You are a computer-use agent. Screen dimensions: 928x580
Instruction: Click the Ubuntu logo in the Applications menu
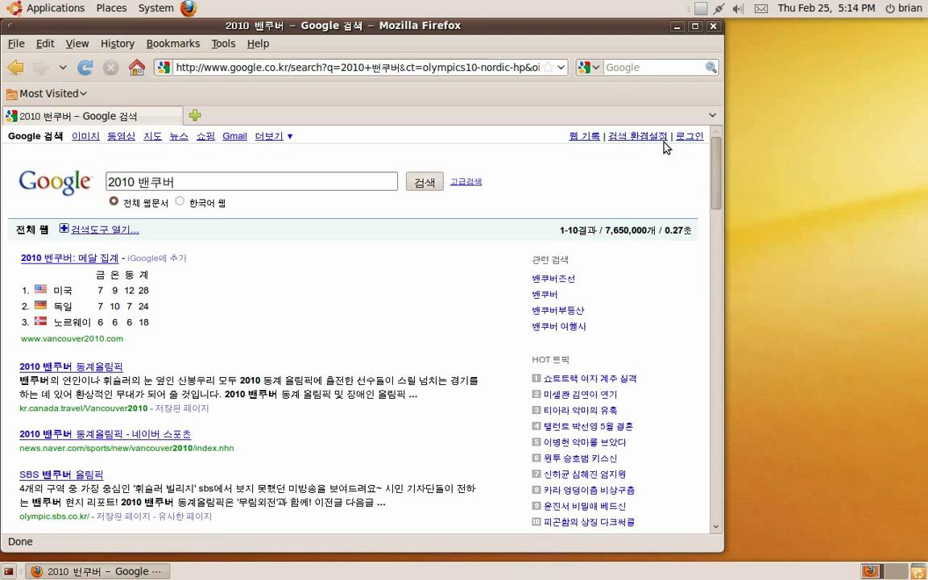pos(14,8)
